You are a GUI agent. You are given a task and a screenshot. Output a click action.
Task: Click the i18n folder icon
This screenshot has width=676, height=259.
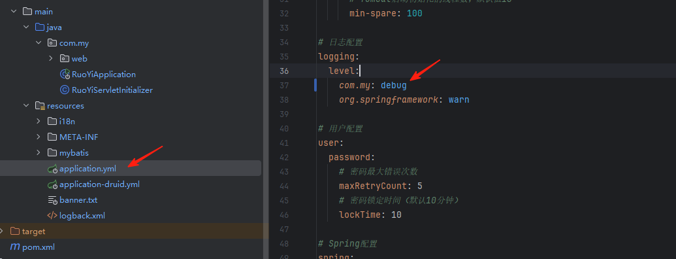point(52,121)
